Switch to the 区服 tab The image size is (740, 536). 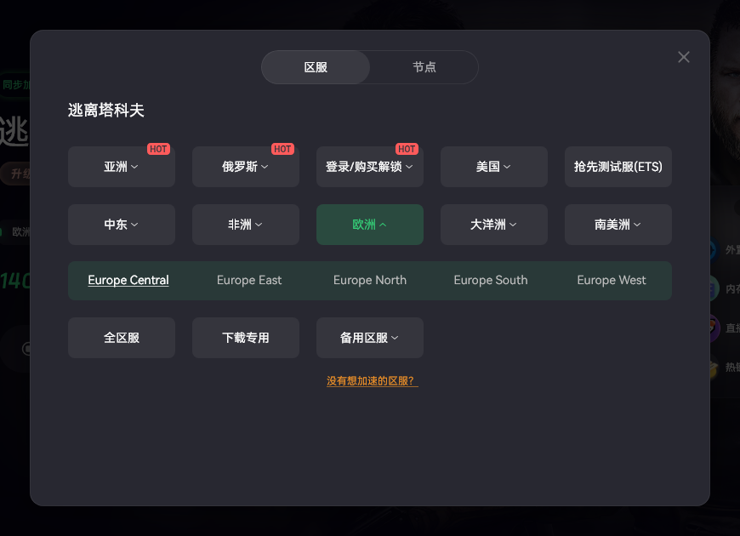[316, 67]
